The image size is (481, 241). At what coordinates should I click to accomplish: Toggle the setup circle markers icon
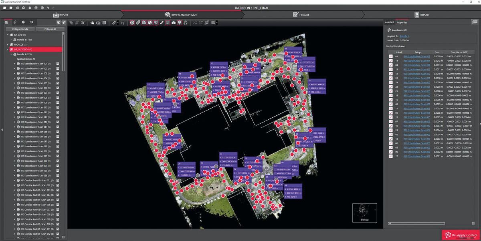click(x=132, y=23)
